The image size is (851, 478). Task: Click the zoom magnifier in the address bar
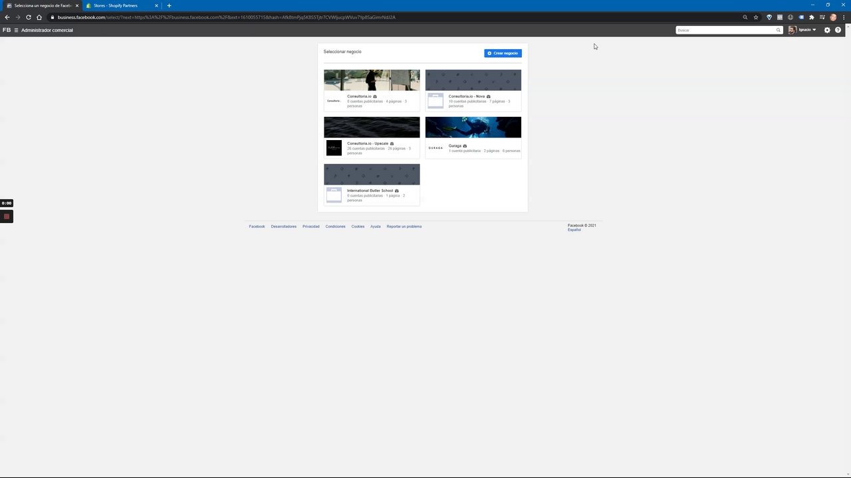coord(745,17)
